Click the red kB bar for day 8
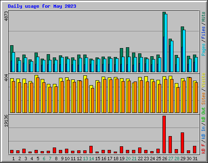208x163 pixels. [54, 150]
